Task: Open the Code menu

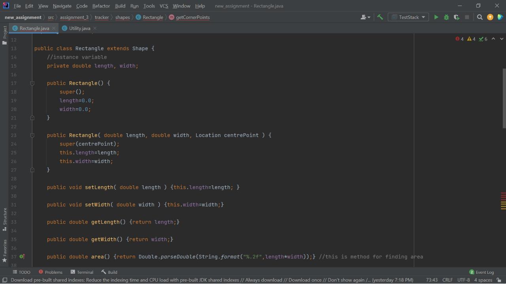Action: pos(82,6)
